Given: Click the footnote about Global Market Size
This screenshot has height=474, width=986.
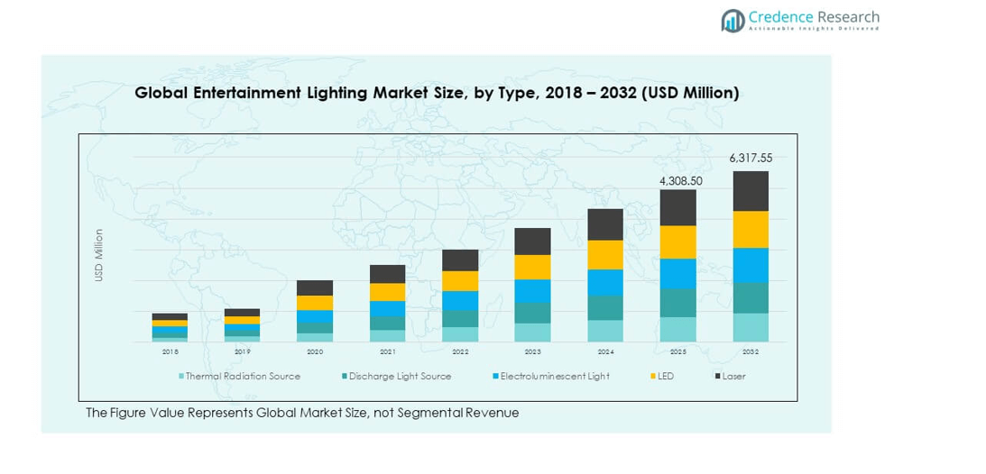Looking at the screenshot, I should point(302,413).
